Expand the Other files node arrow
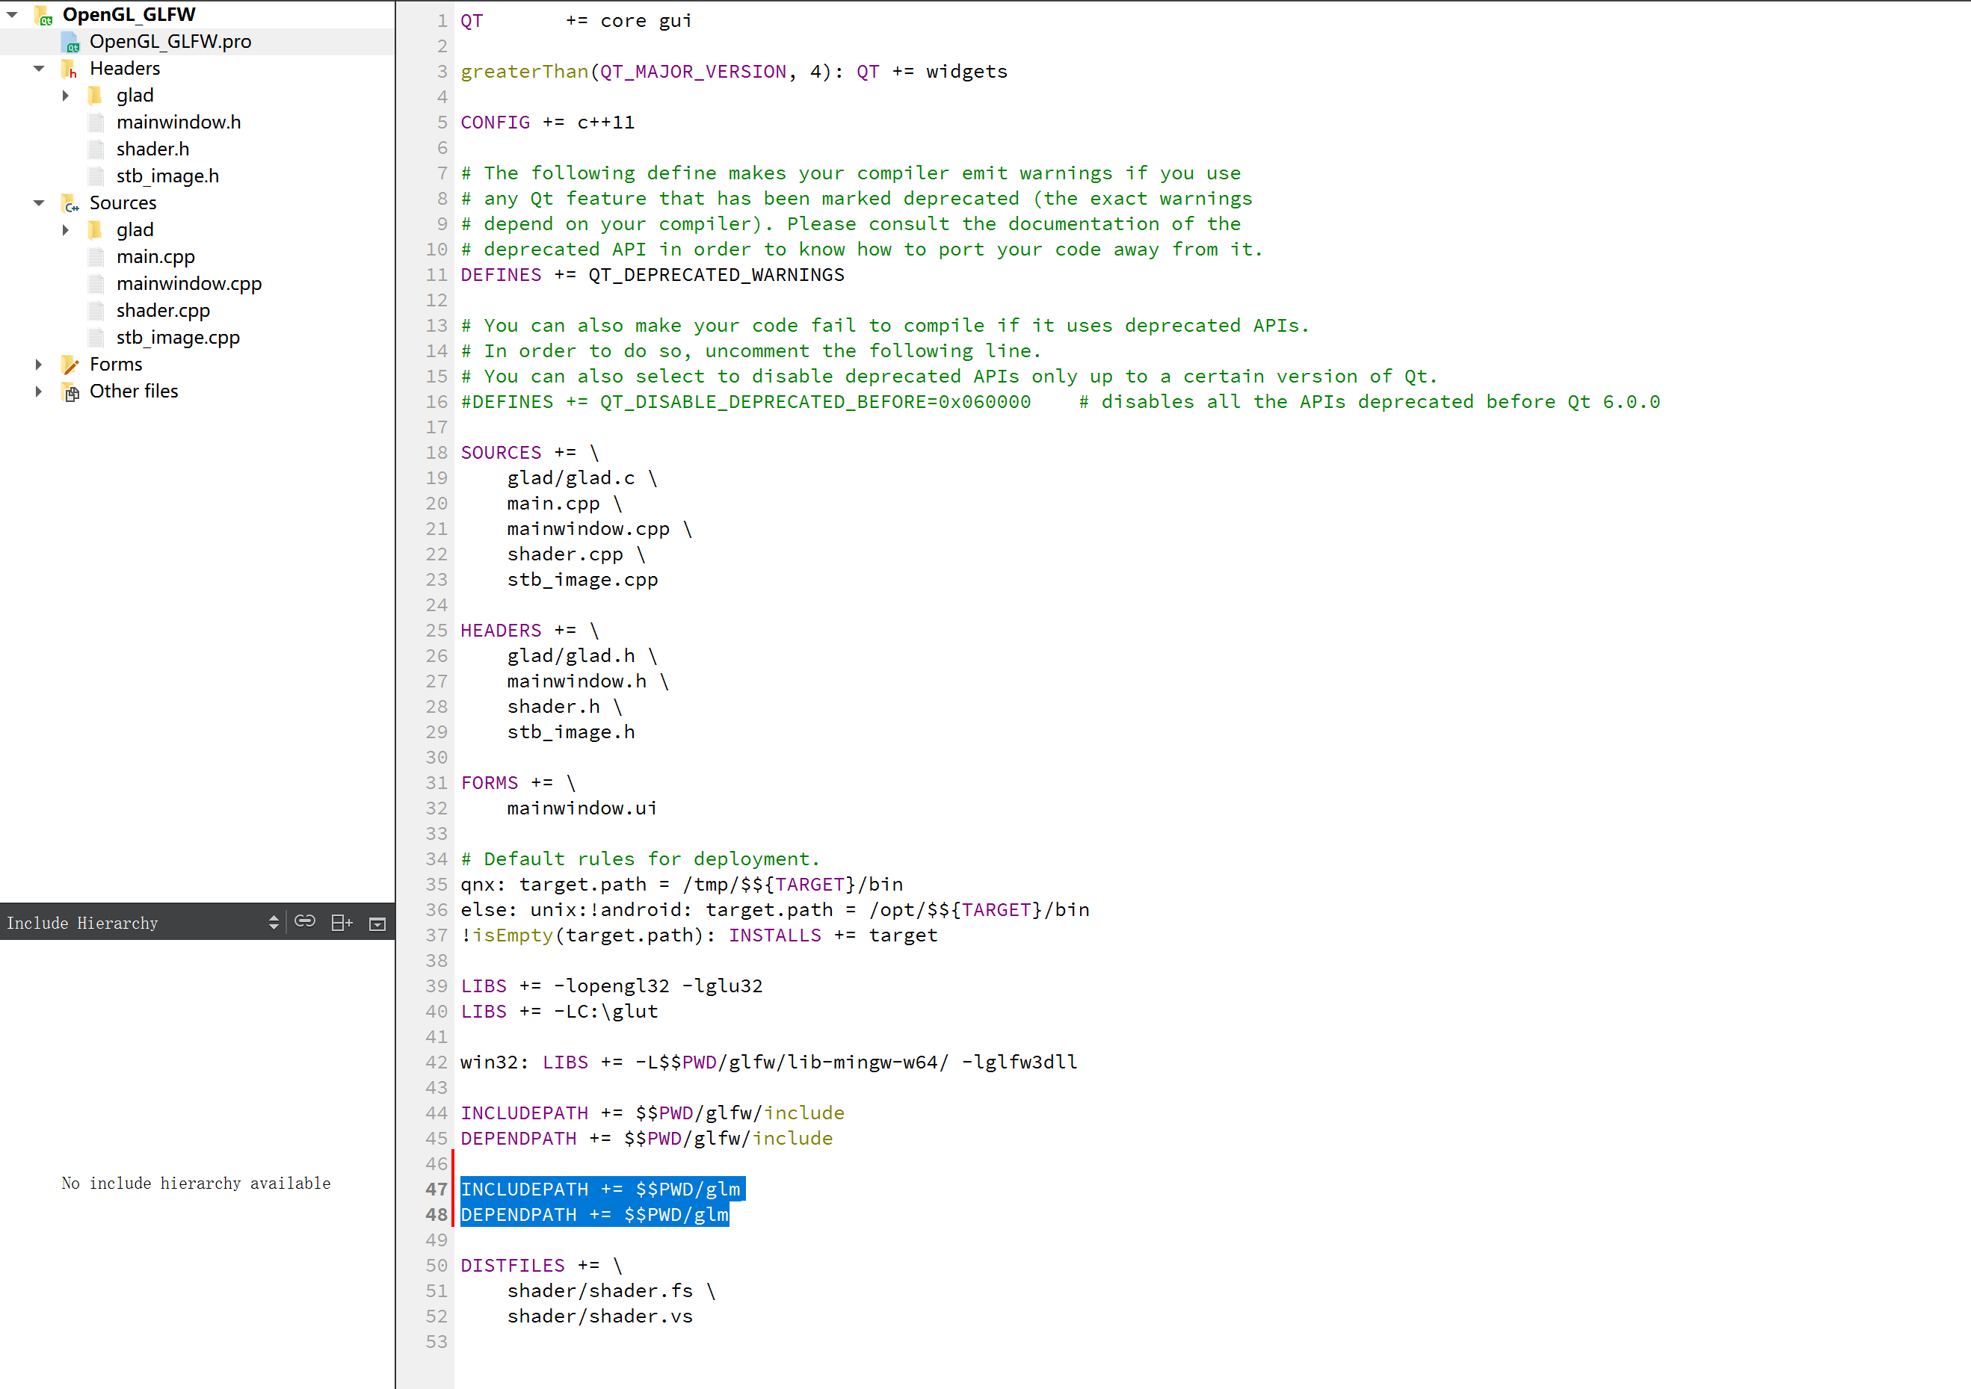 tap(39, 392)
